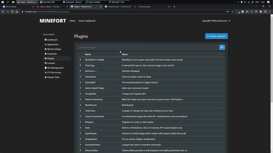Expand the Vault plugin row
Viewport: 273px width, 153px height.
80,127
